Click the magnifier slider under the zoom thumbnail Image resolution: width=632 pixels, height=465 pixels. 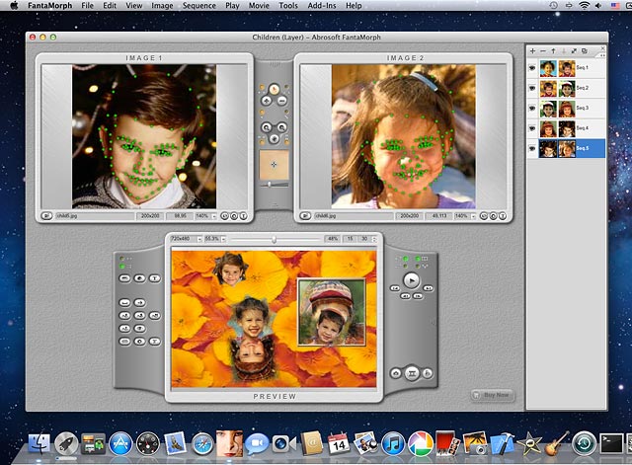(x=270, y=185)
